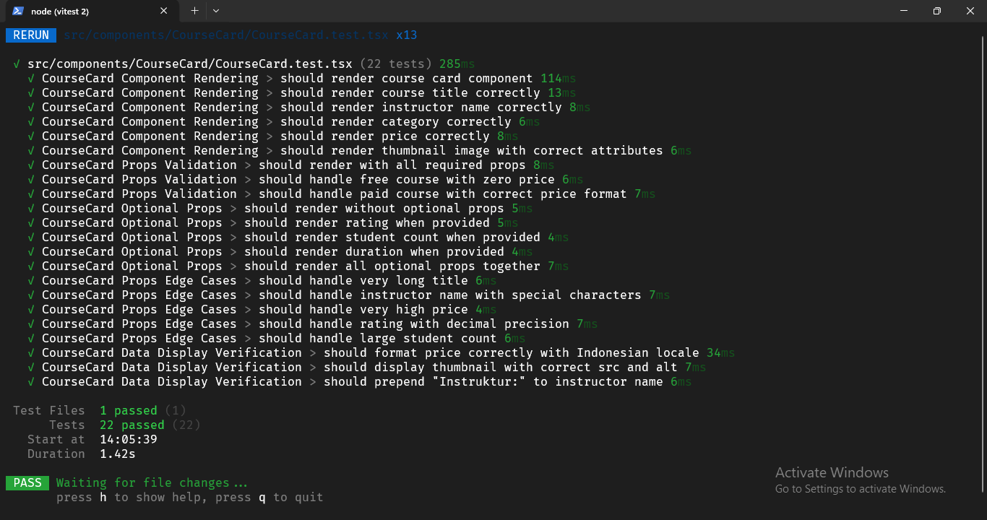Expand the new tab profile dropdown chevron

pos(216,11)
